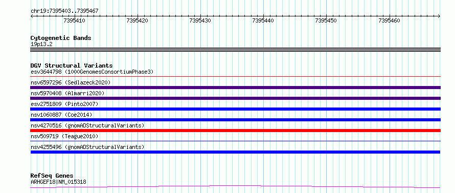This screenshot has height=193, width=455.
Task: Click the thin blue nsv509719 variant line
Action: click(x=235, y=141)
